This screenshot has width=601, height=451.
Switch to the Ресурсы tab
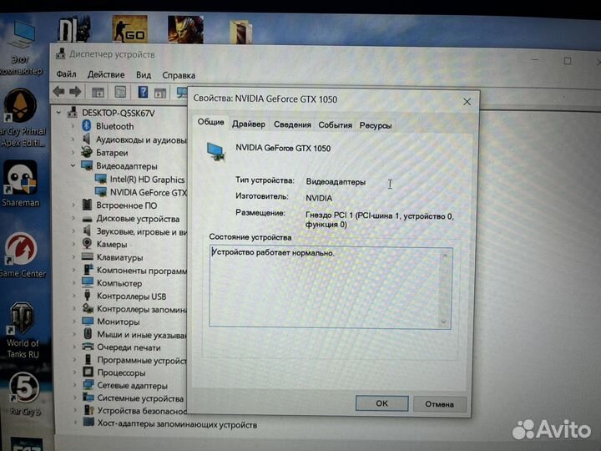(x=376, y=125)
